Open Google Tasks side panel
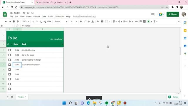Image resolution: width=188 pixels, height=106 pixels. [x=185, y=38]
